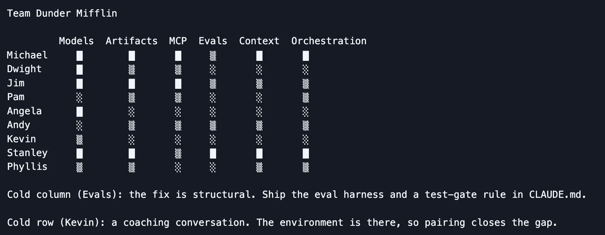Screen dimensions: 605x235
Task: Click the Team Dunder Mifflin title
Action: 62,13
